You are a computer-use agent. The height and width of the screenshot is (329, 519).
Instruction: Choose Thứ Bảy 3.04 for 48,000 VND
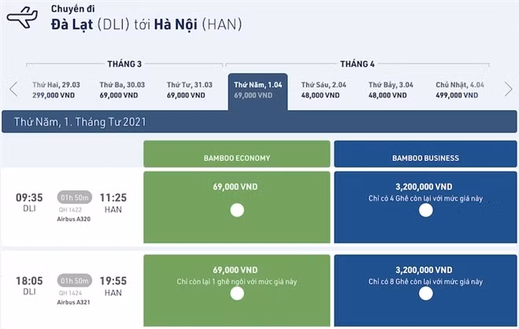[391, 89]
